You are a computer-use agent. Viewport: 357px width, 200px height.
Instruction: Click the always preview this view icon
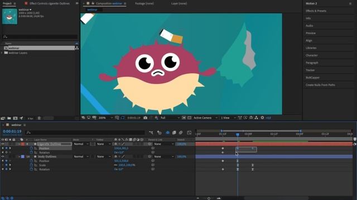tap(83, 118)
